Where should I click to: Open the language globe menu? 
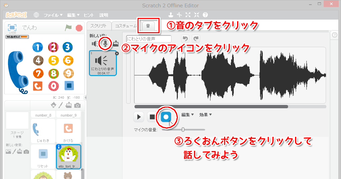coord(36,15)
